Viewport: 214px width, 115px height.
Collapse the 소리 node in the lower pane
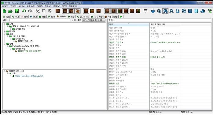tap(8, 73)
